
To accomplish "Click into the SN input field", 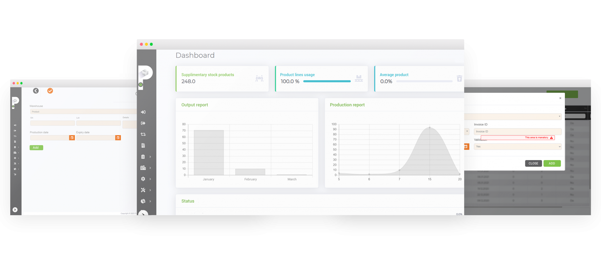I will tap(53, 123).
